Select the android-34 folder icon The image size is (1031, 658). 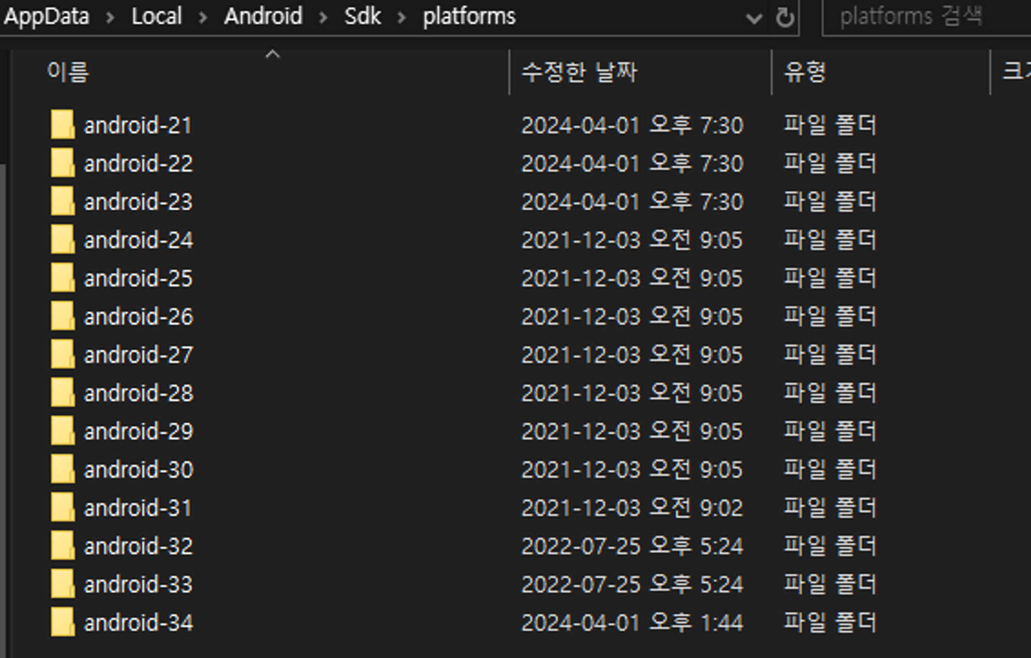(x=62, y=622)
